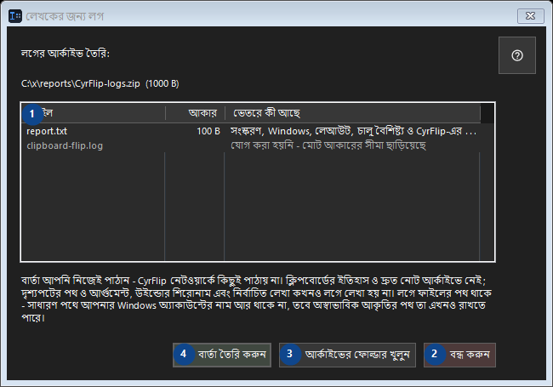The width and height of the screenshot is (553, 387).
Task: Click the বার্তা তৈরি করুন button
Action: tap(222, 355)
